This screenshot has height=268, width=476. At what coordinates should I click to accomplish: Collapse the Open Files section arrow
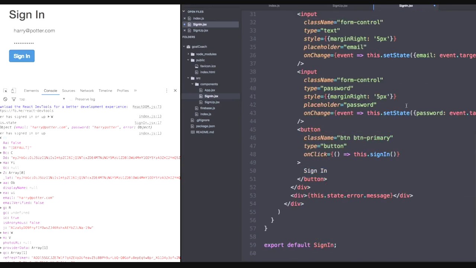click(x=184, y=12)
